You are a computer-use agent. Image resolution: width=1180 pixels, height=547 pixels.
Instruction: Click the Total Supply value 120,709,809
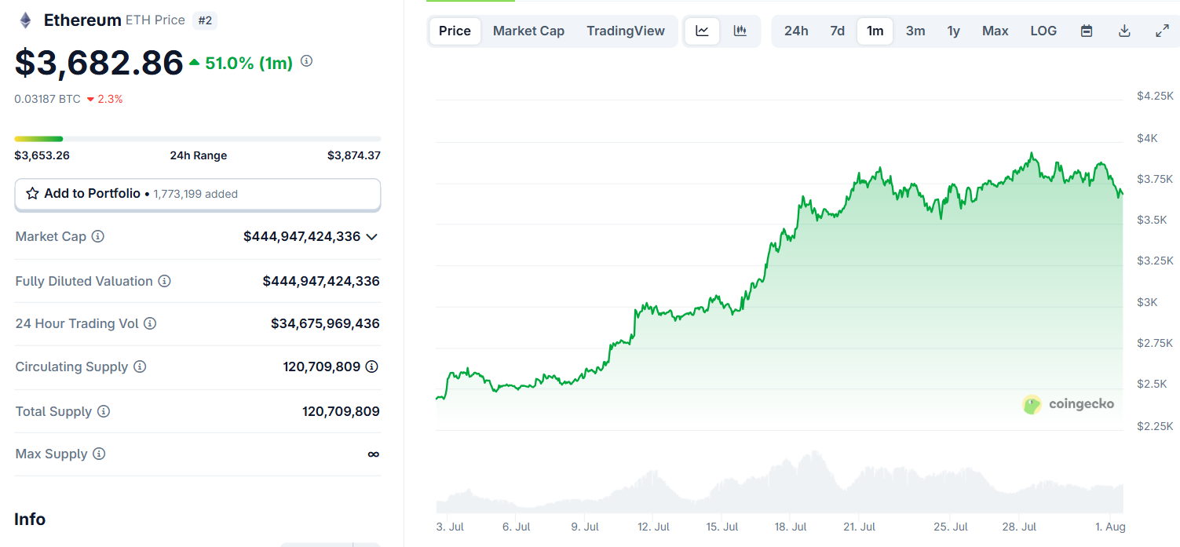point(341,411)
